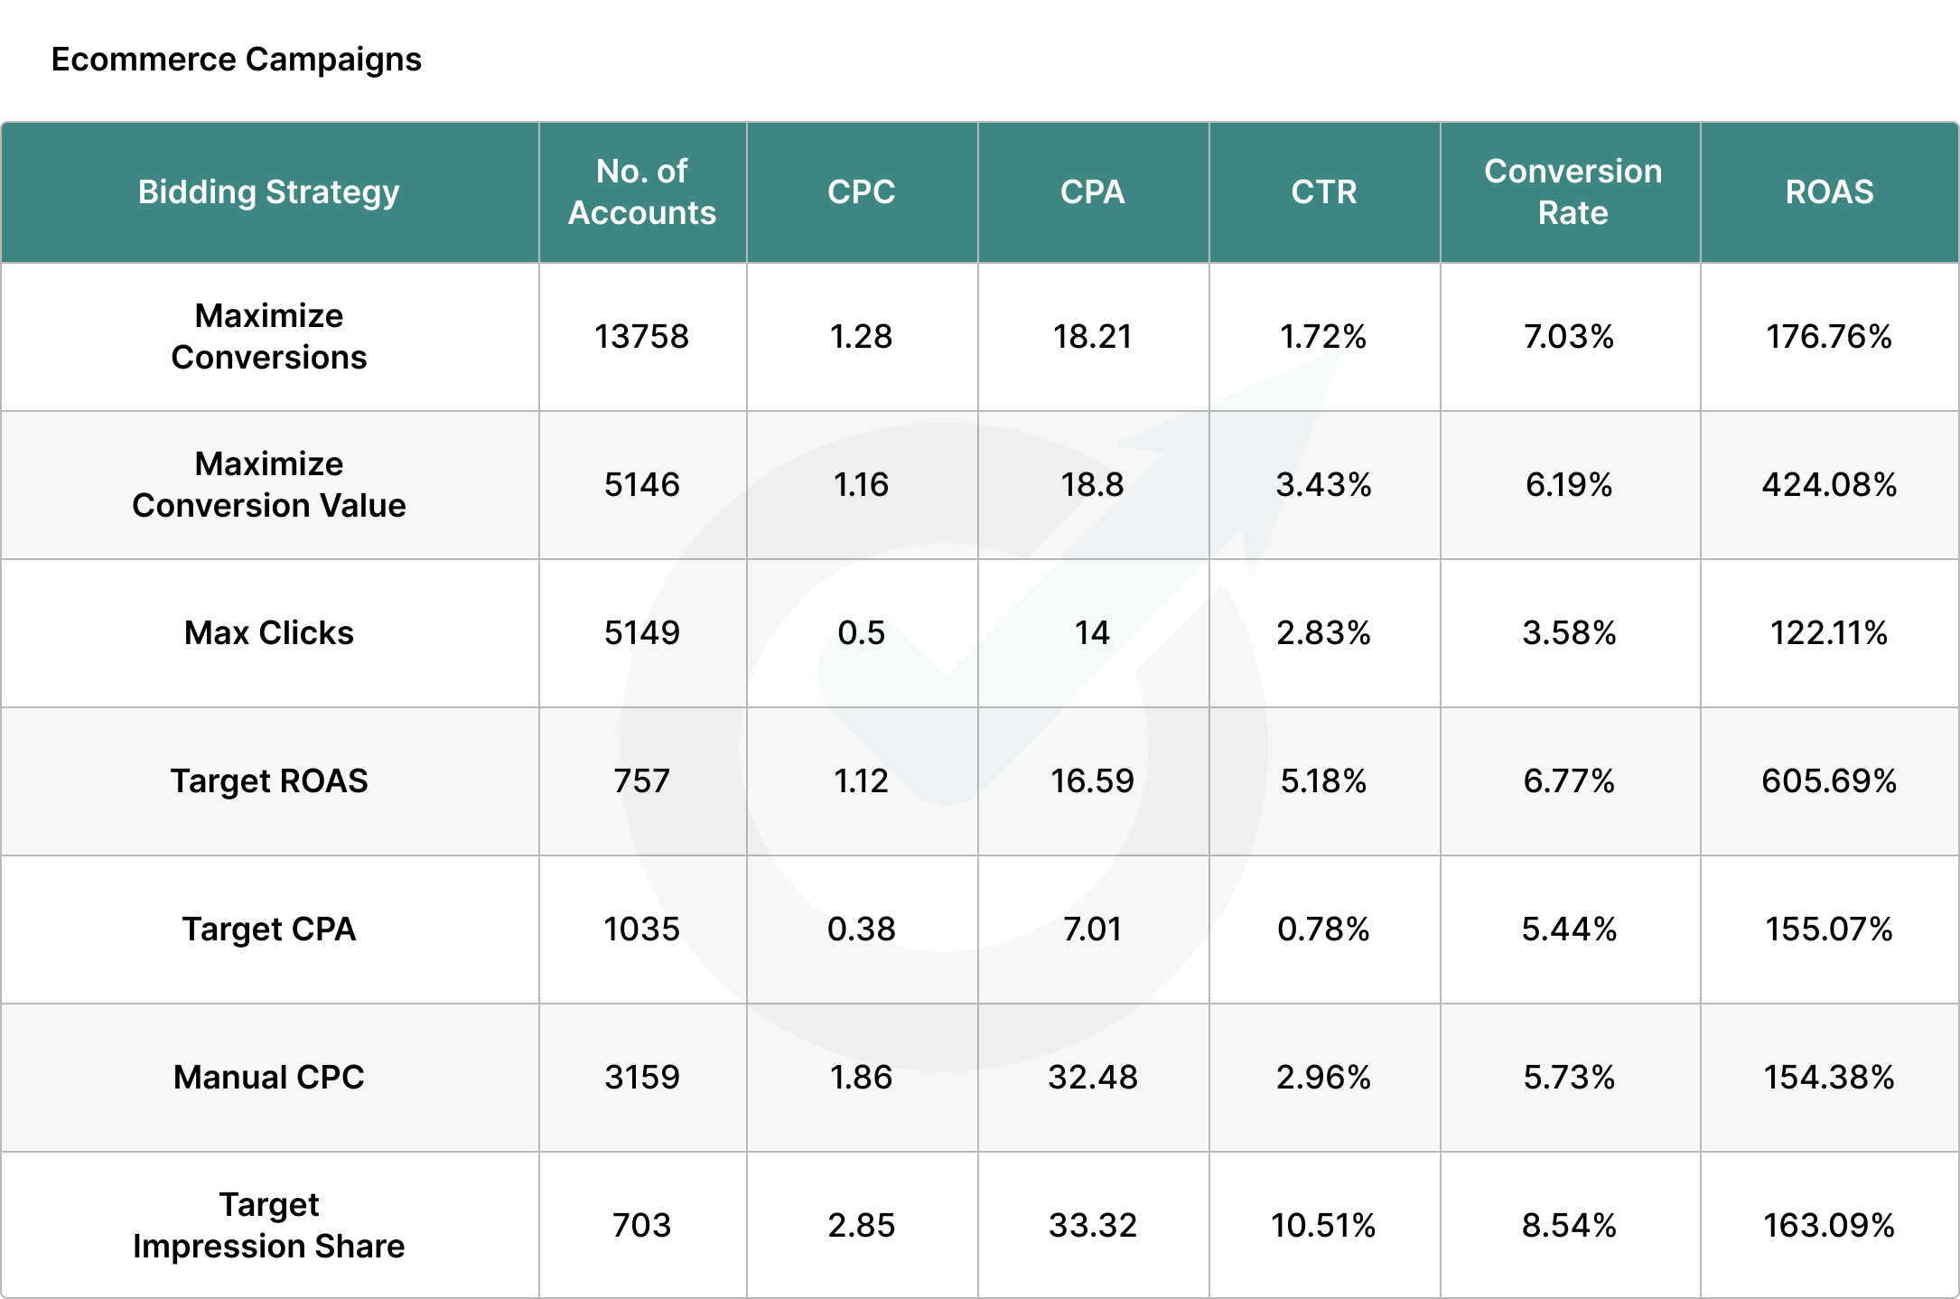Click the Maximize Conversions row label
1960x1299 pixels.
pyautogui.click(x=269, y=336)
